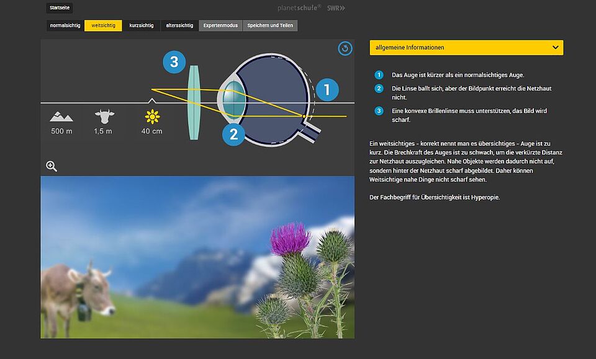Click the text 'Das Auge ist kürzer als ein normalsichtiges Auge.'
Image resolution: width=596 pixels, height=359 pixels.
458,75
